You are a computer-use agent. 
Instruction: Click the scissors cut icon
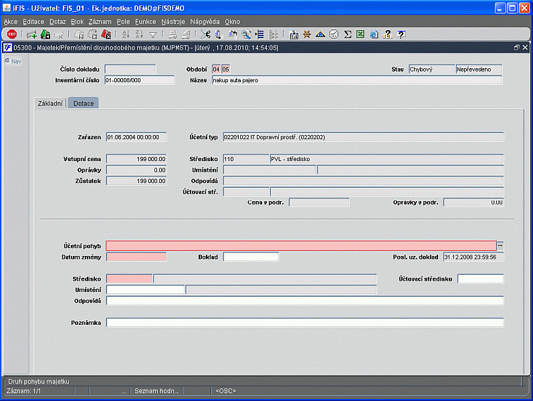205,34
